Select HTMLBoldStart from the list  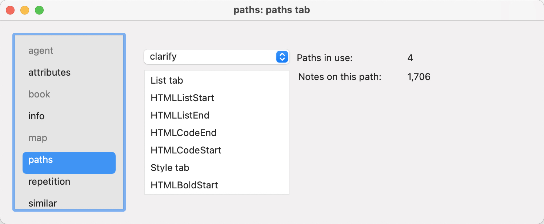click(184, 185)
